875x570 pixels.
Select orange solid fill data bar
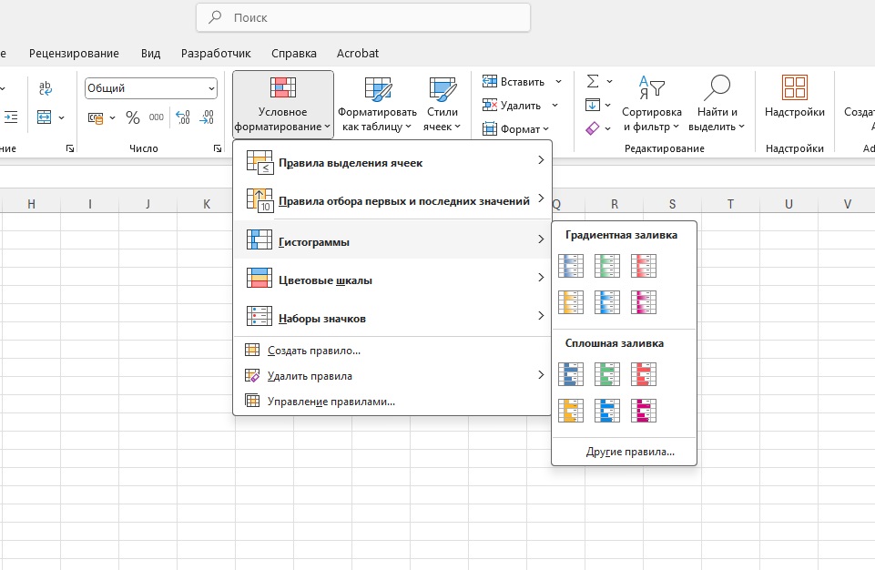pos(571,411)
